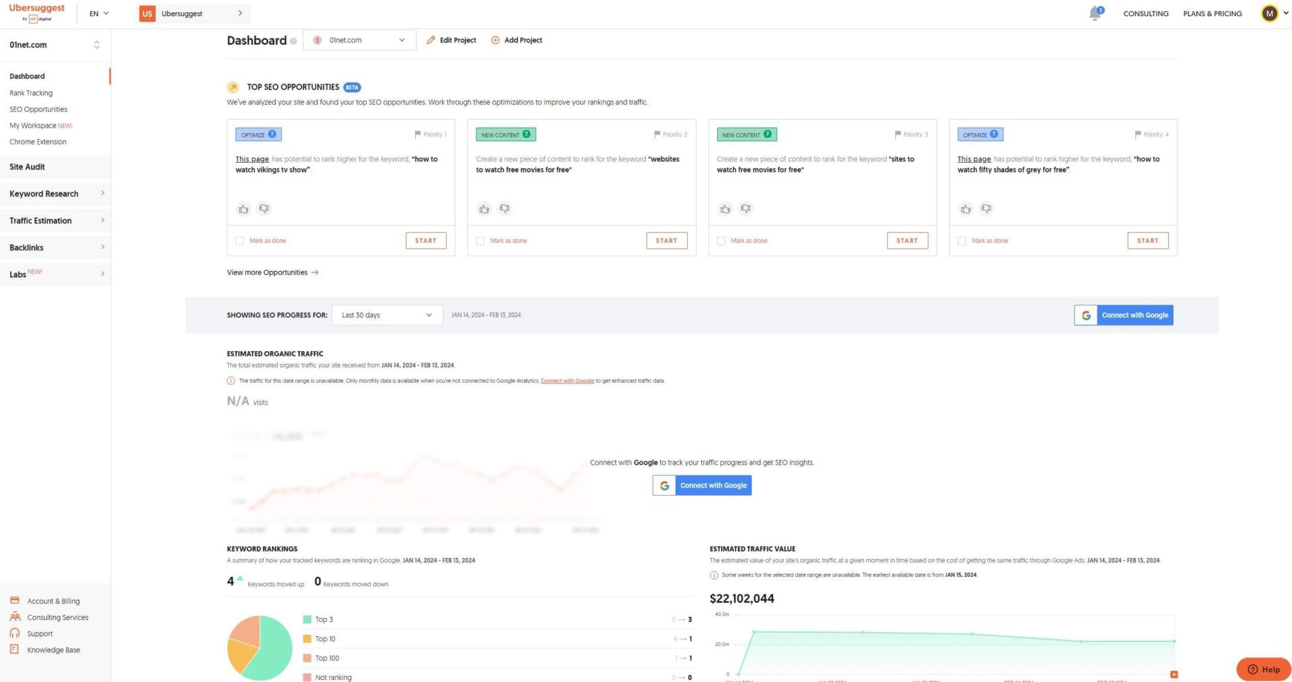Click the Consulting Services people icon
Image resolution: width=1292 pixels, height=682 pixels.
[x=15, y=617]
